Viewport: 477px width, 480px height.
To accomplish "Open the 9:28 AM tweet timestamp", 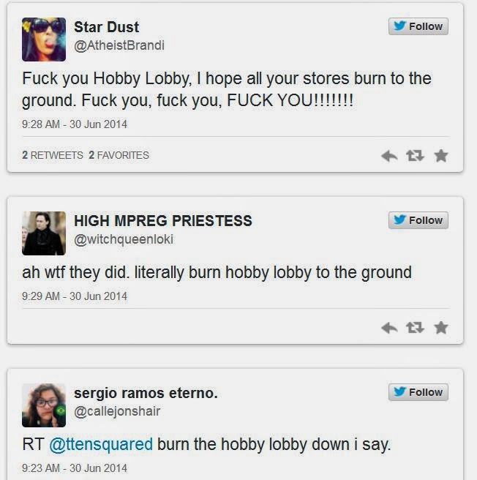I will [x=75, y=124].
